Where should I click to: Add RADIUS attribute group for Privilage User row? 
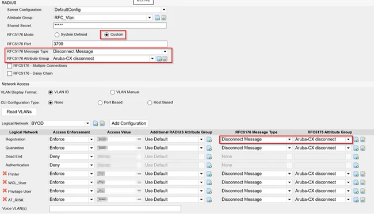pyautogui.click(x=209, y=191)
